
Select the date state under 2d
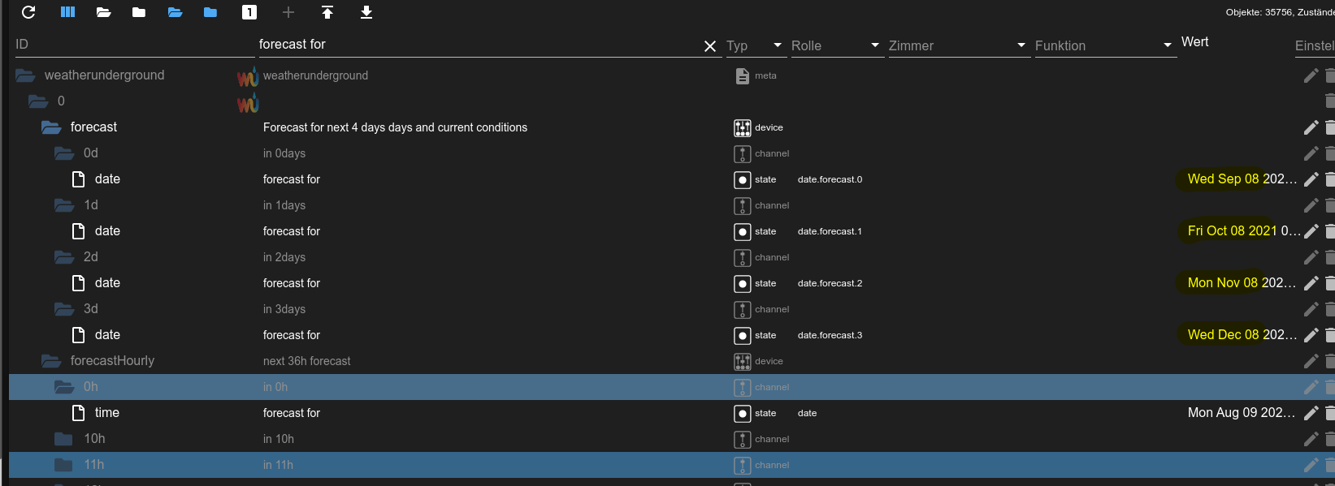[x=107, y=283]
